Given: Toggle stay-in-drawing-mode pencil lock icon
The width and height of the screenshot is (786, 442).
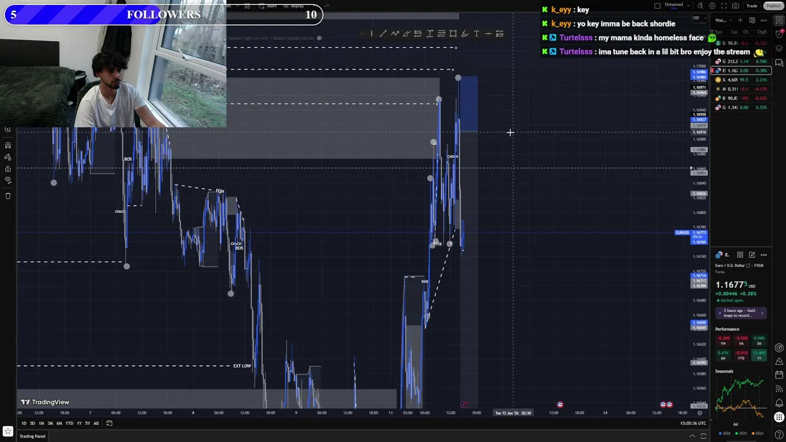Looking at the screenshot, I should (8, 157).
